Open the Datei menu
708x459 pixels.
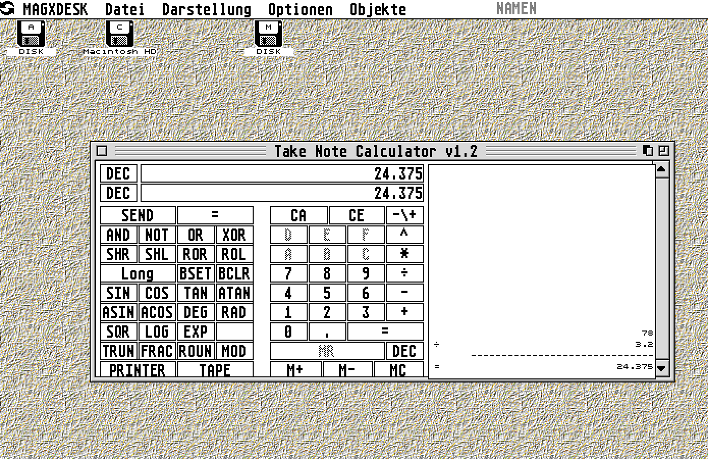pos(125,9)
